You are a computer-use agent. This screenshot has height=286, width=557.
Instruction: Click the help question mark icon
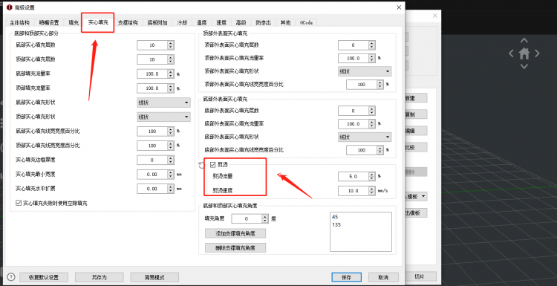click(x=11, y=277)
